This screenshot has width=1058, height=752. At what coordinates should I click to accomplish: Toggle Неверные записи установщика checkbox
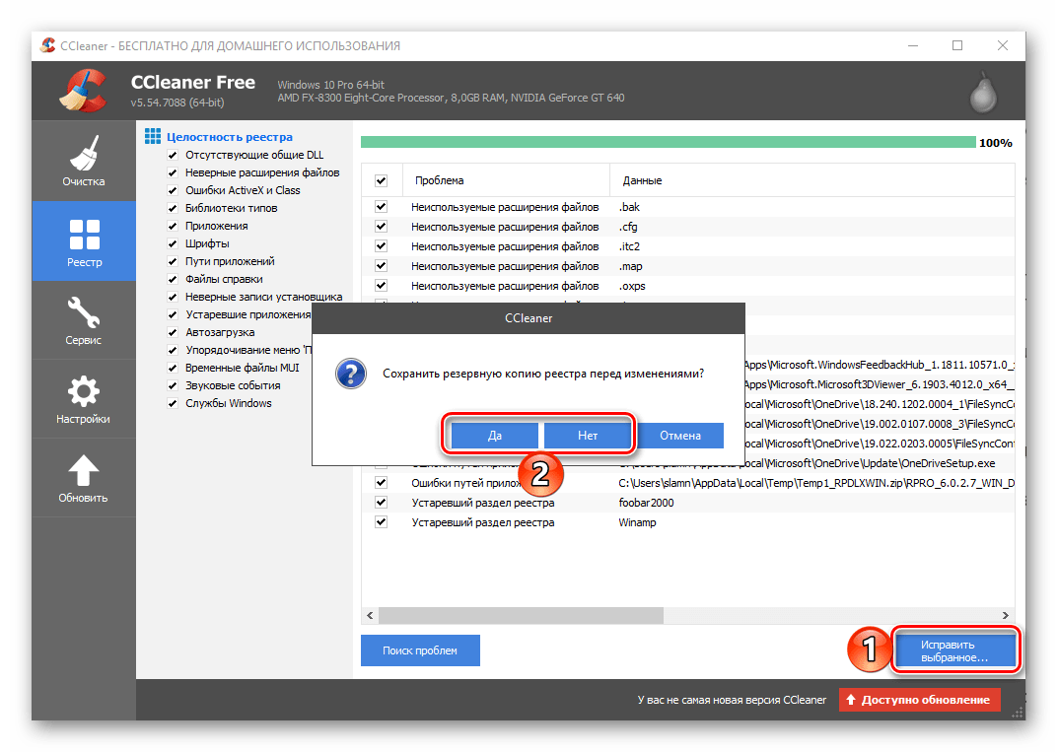point(173,298)
